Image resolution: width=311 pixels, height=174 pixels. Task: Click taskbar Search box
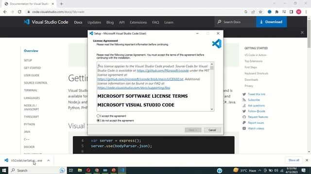tap(38, 170)
